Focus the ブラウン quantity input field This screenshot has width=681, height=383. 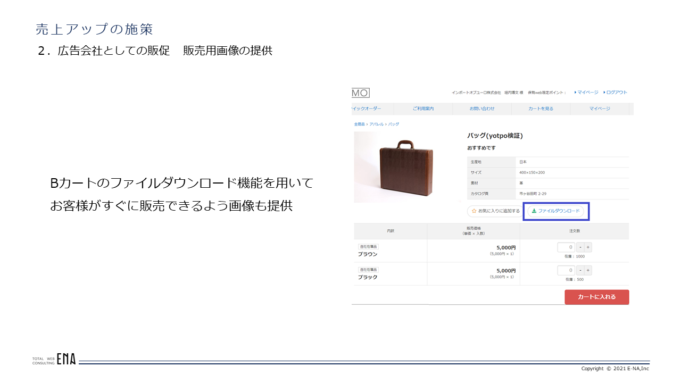click(566, 247)
